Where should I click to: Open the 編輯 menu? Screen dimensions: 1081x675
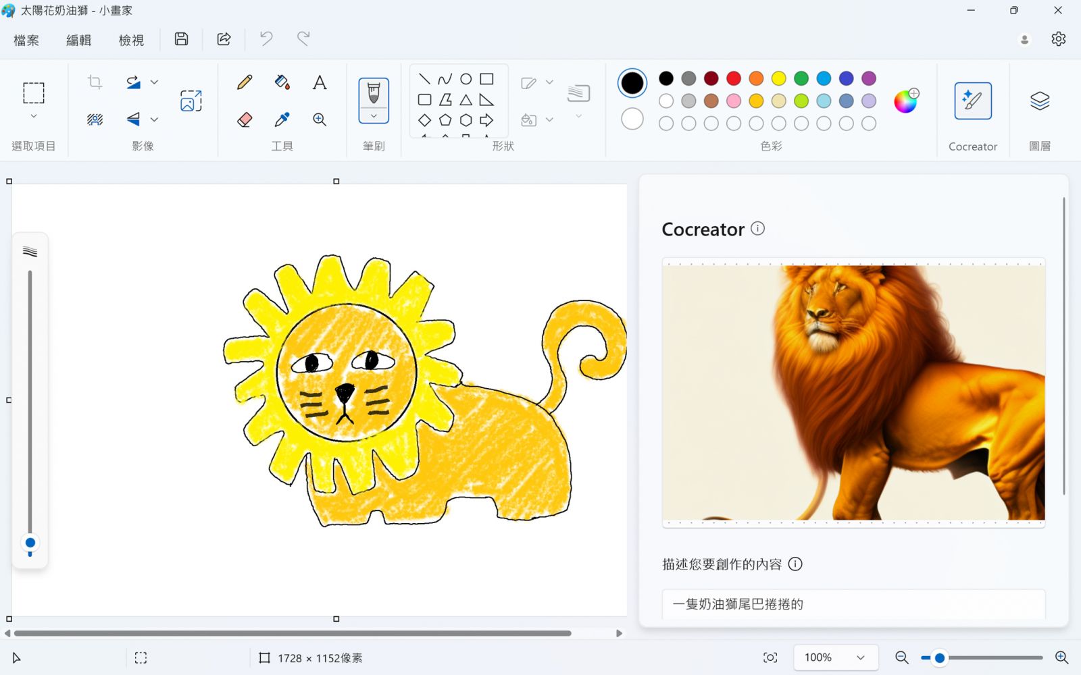point(78,40)
